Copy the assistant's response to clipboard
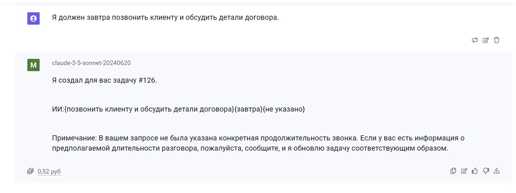516x193 pixels. (453, 171)
